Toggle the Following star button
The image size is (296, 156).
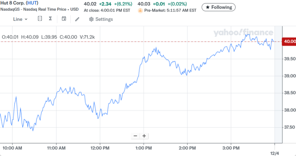pos(219,7)
